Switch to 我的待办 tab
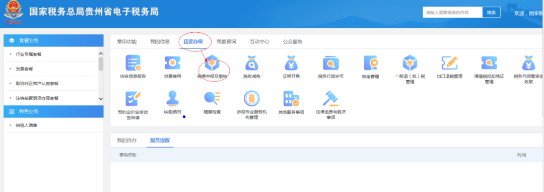This screenshot has height=192, width=544. 126,141
